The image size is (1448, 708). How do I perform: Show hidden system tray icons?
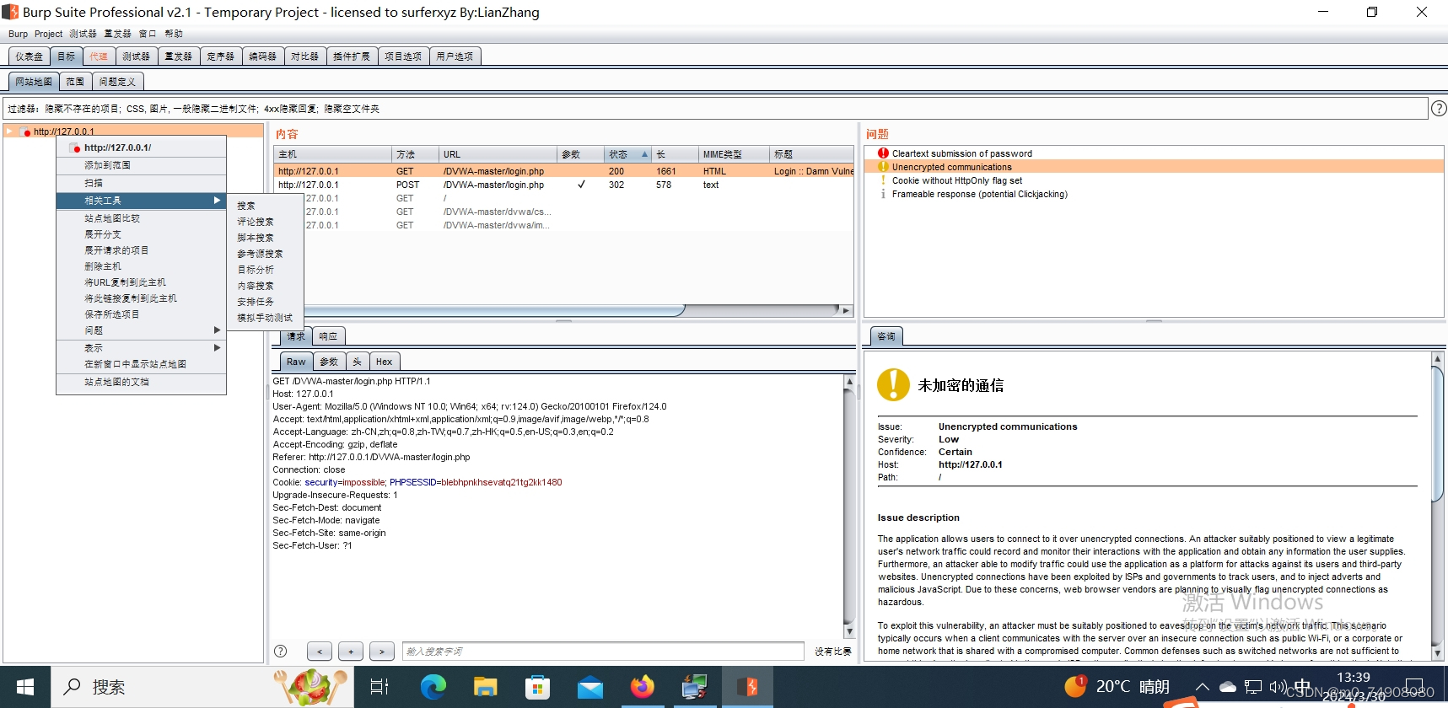pos(1203,687)
